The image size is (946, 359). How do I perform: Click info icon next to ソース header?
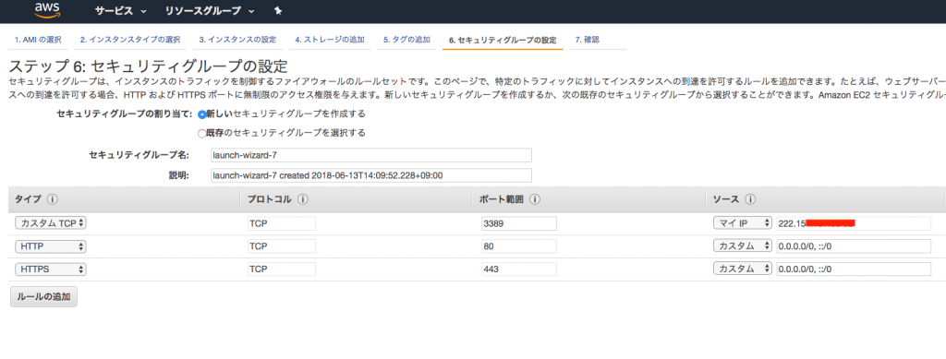[x=750, y=199]
